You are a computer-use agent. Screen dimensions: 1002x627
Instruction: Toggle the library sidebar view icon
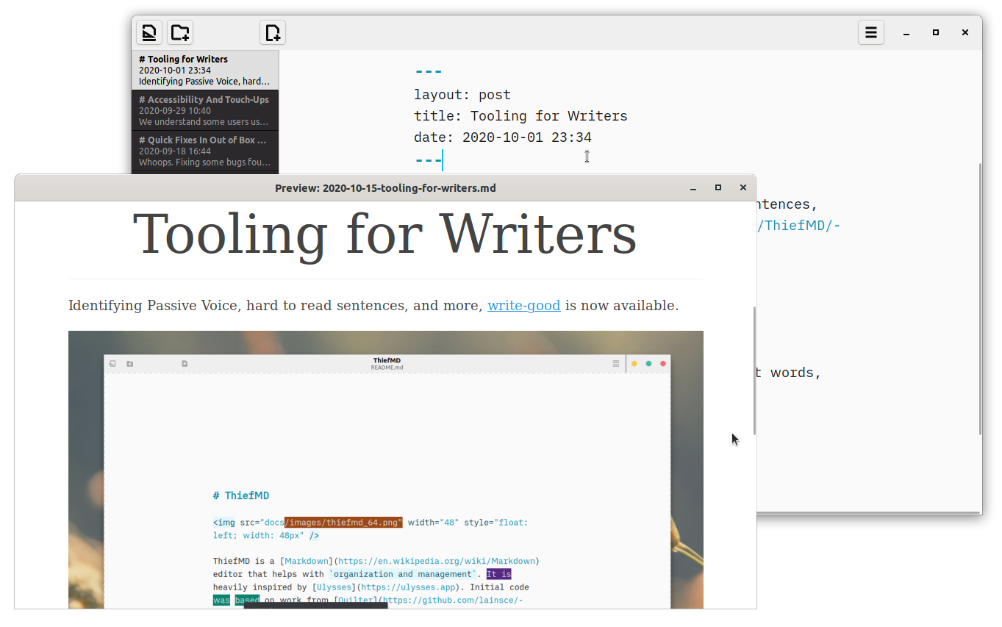(149, 32)
